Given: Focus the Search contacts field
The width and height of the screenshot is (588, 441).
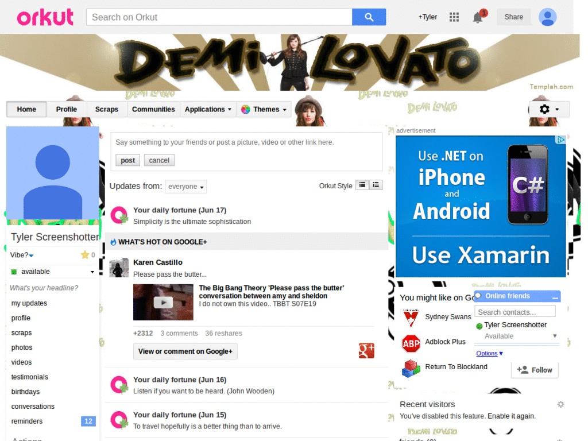Looking at the screenshot, I should tap(515, 312).
